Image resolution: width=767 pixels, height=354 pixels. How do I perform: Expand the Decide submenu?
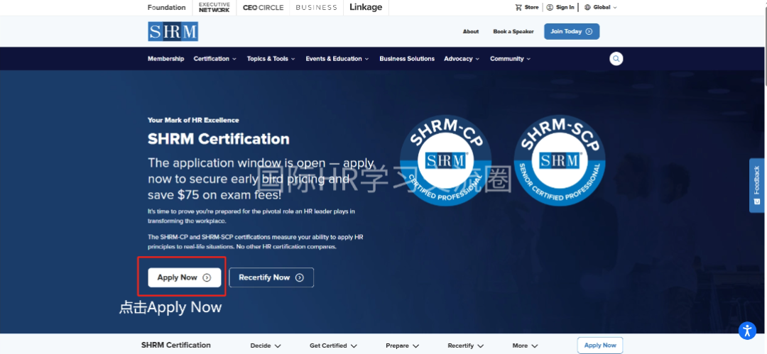[266, 345]
